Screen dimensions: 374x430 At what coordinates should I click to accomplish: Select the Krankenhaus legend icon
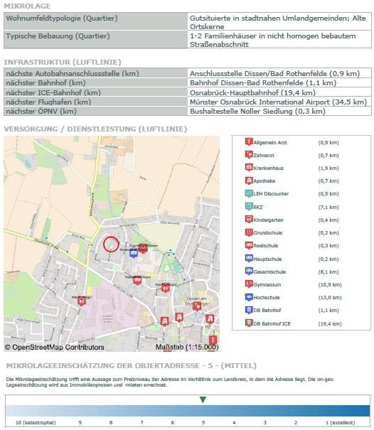point(249,167)
